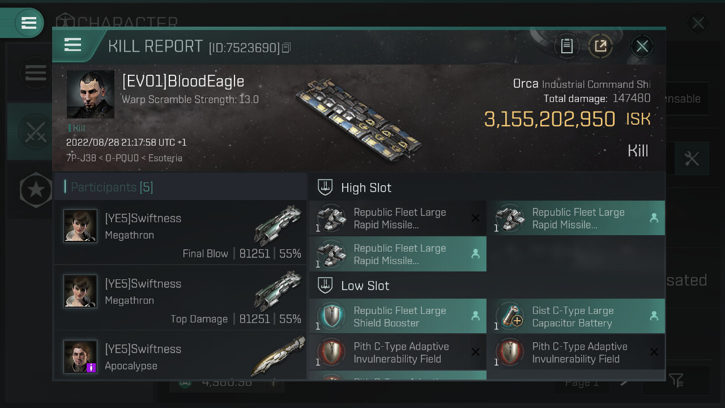Close the Kill Report panel
The width and height of the screenshot is (725, 408).
[642, 46]
